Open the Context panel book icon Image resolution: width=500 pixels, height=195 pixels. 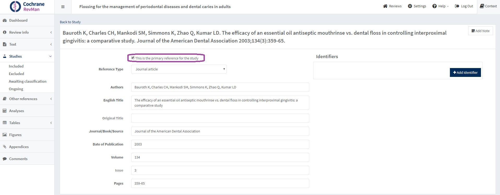(482, 6)
